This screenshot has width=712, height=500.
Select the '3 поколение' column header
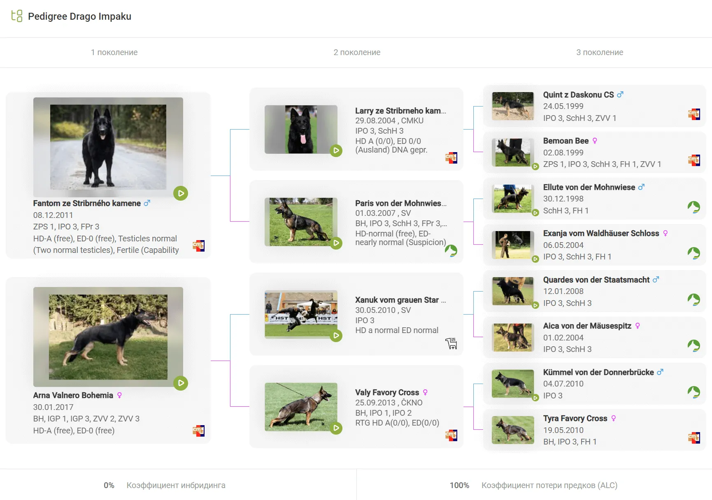point(600,52)
